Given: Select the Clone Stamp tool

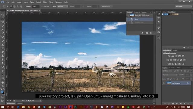Looking at the screenshot, I should coord(3,45).
